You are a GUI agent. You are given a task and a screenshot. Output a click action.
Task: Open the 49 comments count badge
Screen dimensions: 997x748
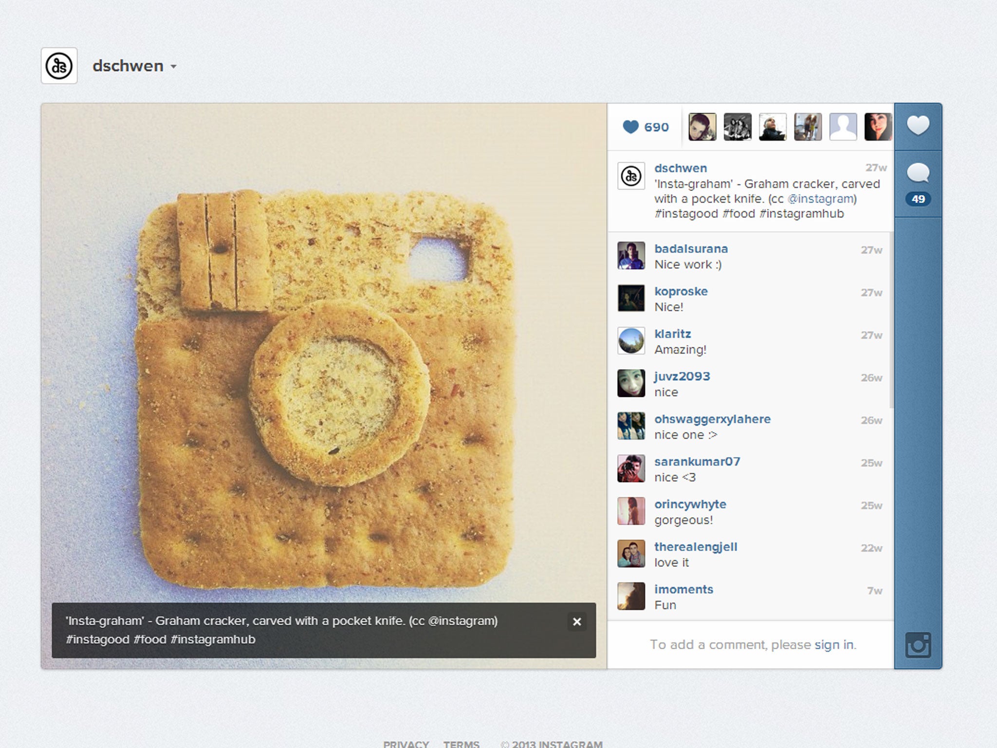tap(918, 199)
